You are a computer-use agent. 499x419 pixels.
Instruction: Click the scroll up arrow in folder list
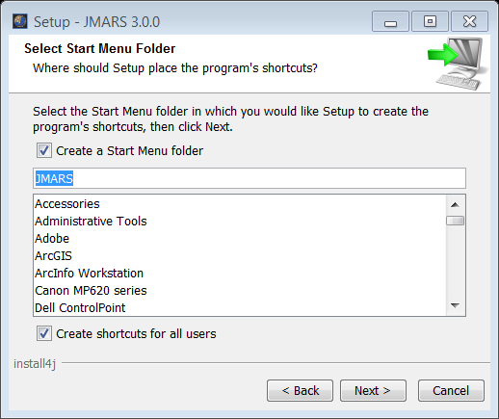pyautogui.click(x=455, y=204)
